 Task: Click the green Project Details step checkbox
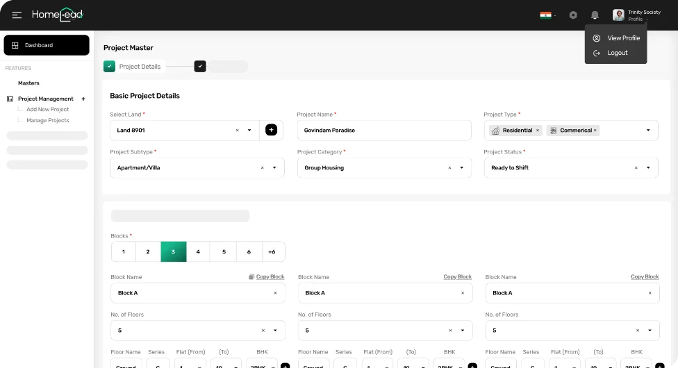pyautogui.click(x=109, y=67)
